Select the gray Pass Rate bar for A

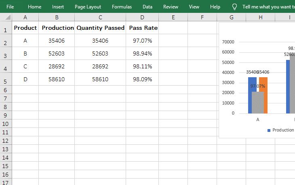(x=258, y=103)
